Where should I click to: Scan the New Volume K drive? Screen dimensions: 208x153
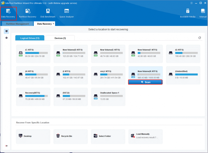pos(145,82)
